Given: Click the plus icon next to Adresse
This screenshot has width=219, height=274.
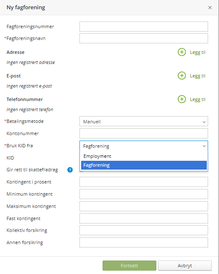Looking at the screenshot, I should point(182,52).
